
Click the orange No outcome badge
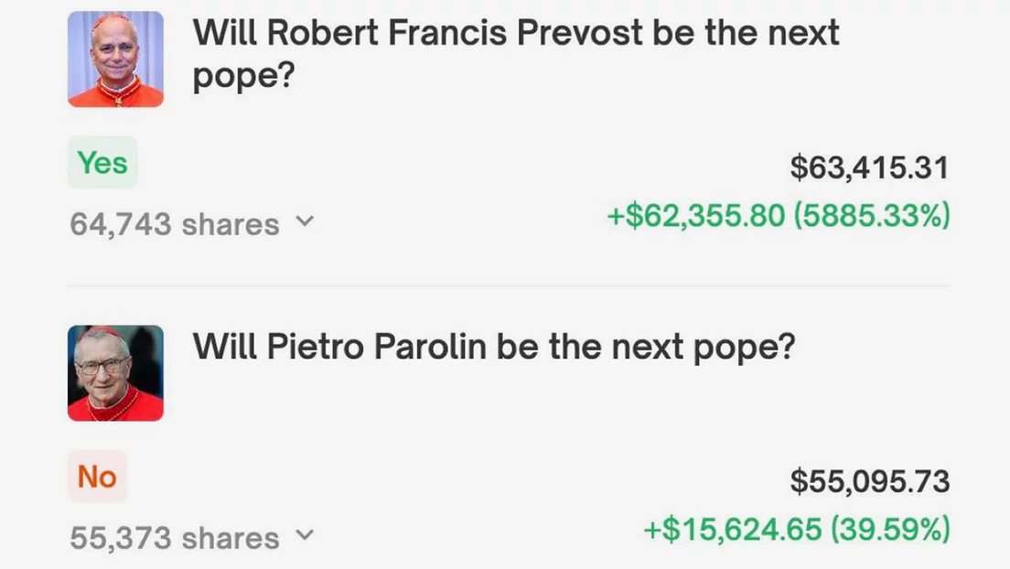pos(97,476)
